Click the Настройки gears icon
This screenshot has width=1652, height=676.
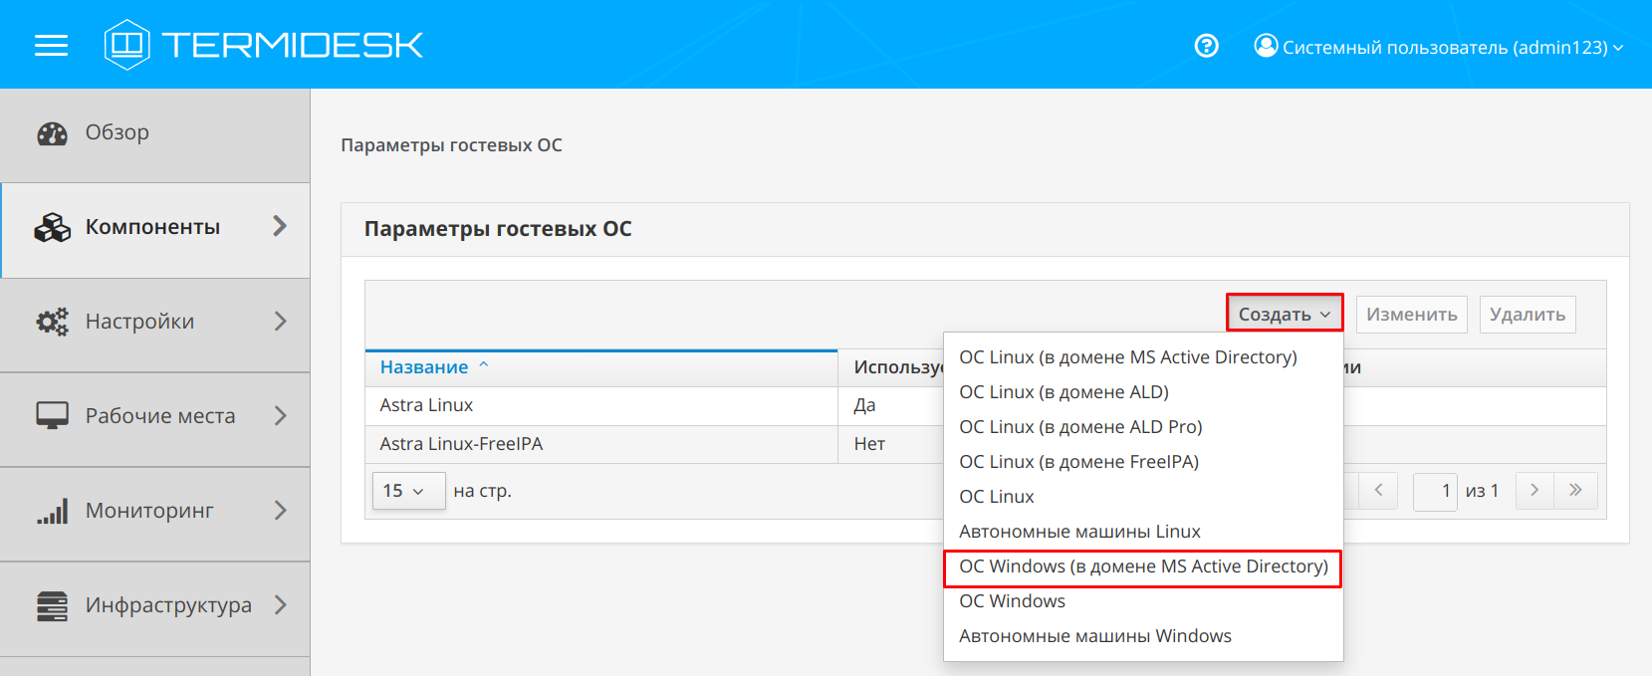pos(52,322)
